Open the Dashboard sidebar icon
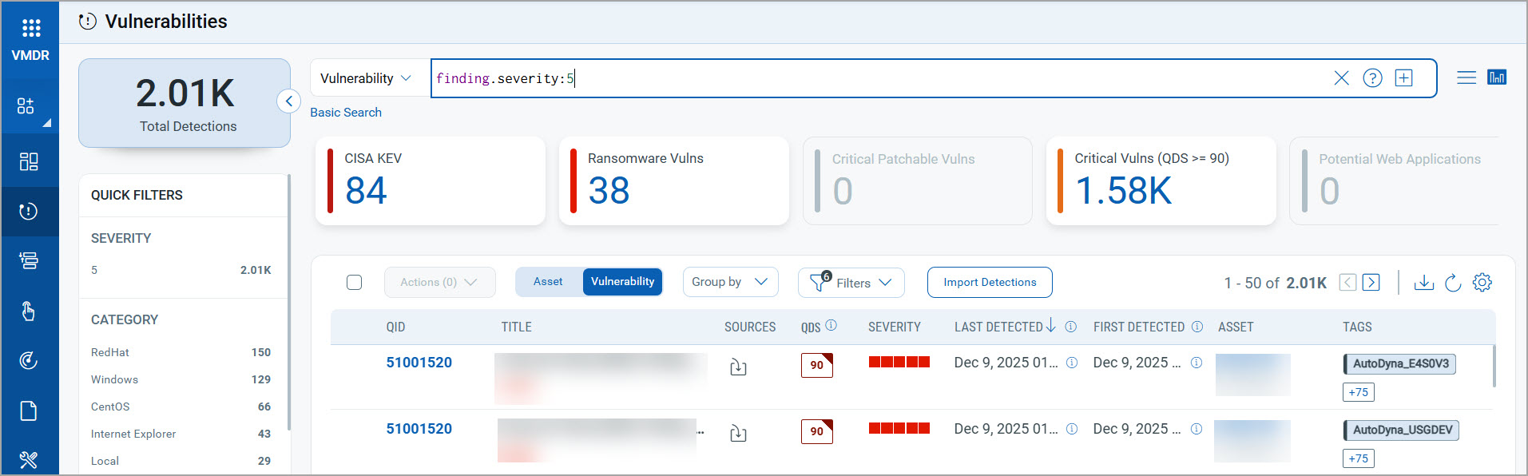1528x476 pixels. click(29, 162)
